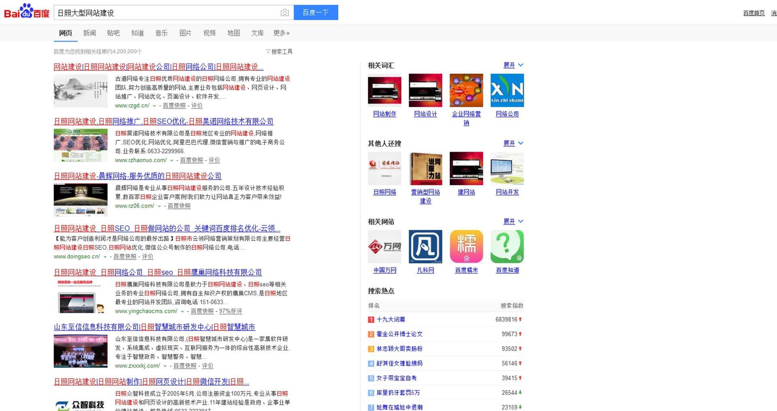The width and height of the screenshot is (777, 411).
Task: Open result 日照鹰巢网络科技有限公司 title link
Action: click(158, 273)
